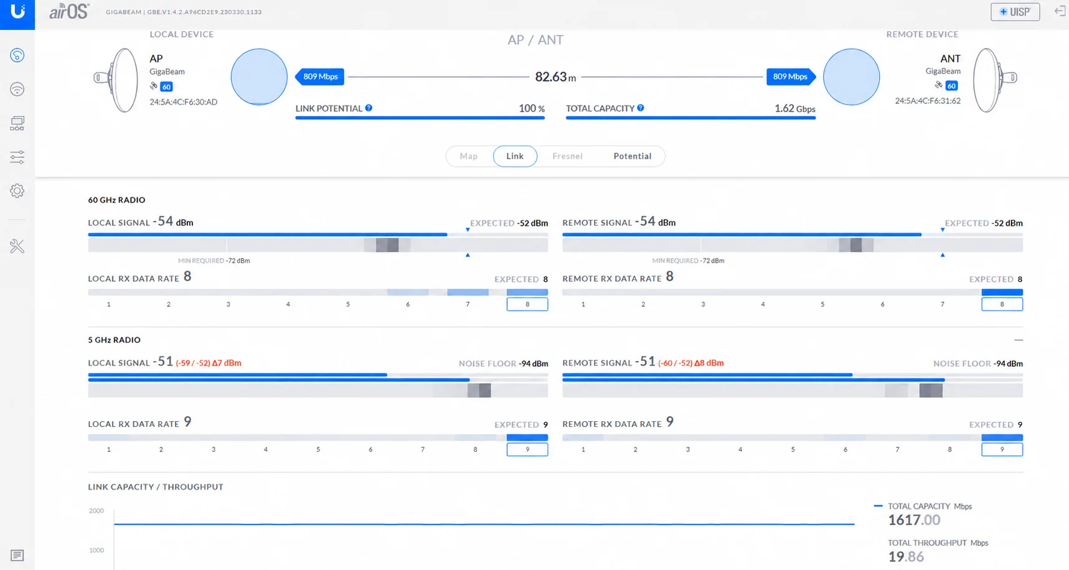Click the Total Capacity help icon
This screenshot has width=1069, height=570.
tap(641, 108)
